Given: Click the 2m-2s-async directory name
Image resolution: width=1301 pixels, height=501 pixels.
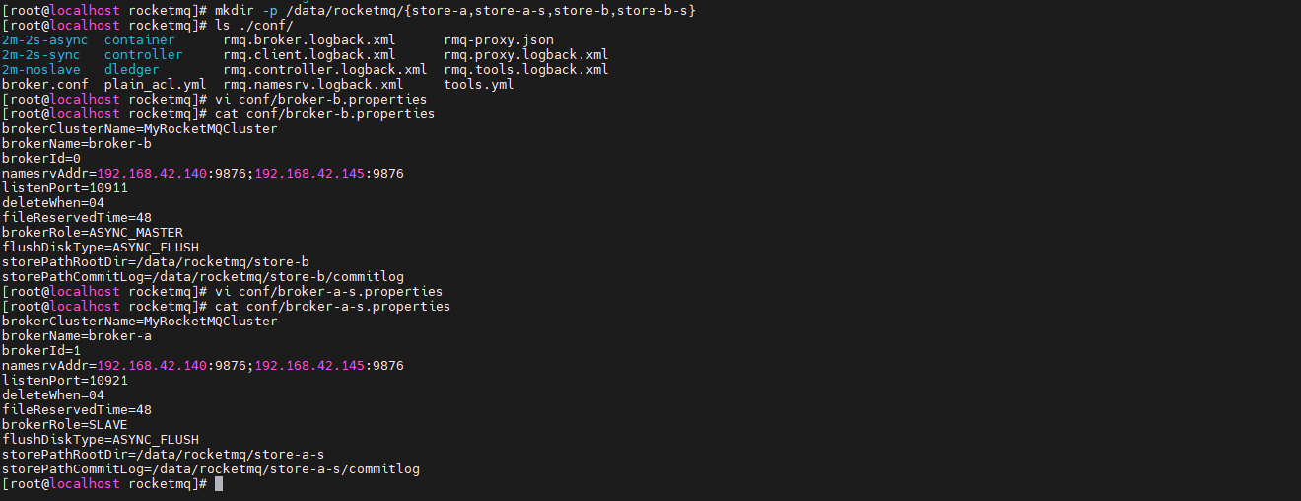Looking at the screenshot, I should click(x=45, y=40).
